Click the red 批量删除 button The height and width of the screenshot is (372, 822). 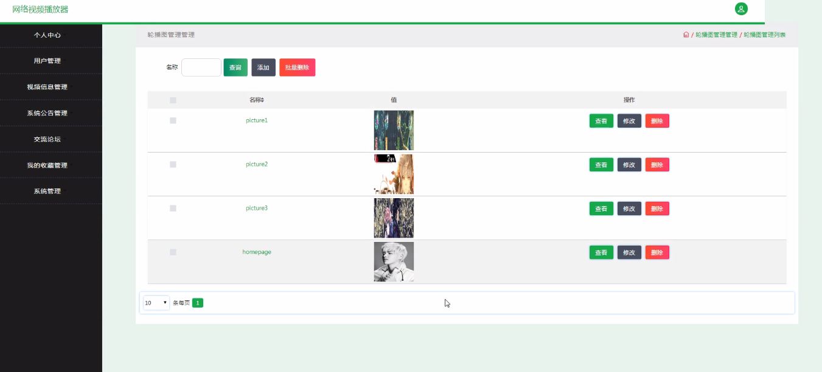coord(298,67)
